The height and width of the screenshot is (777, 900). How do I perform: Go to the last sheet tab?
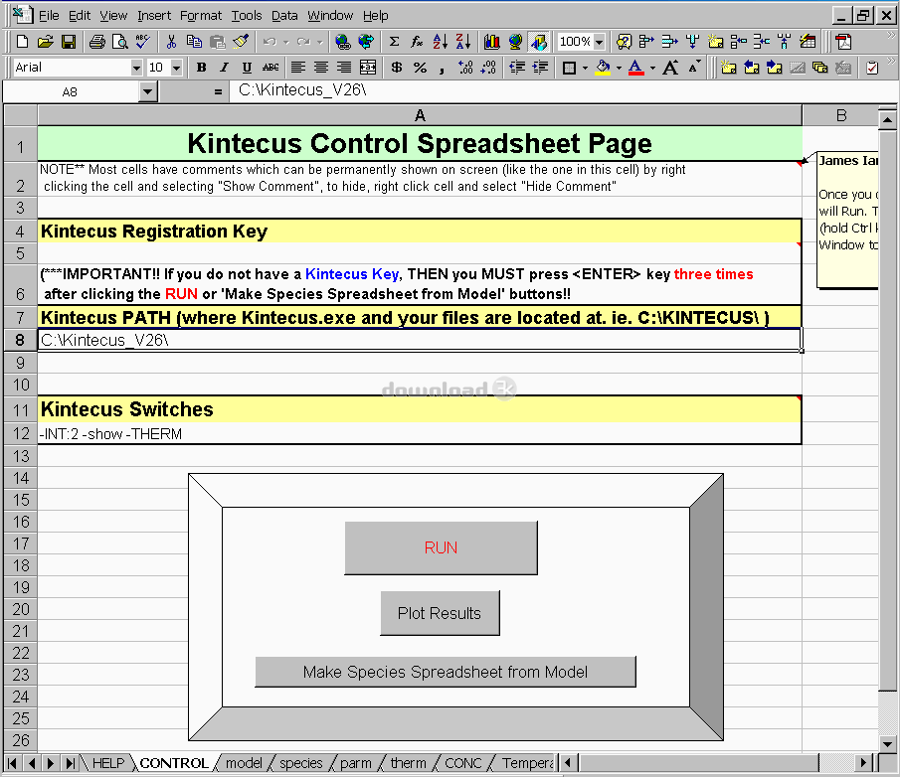[70, 763]
